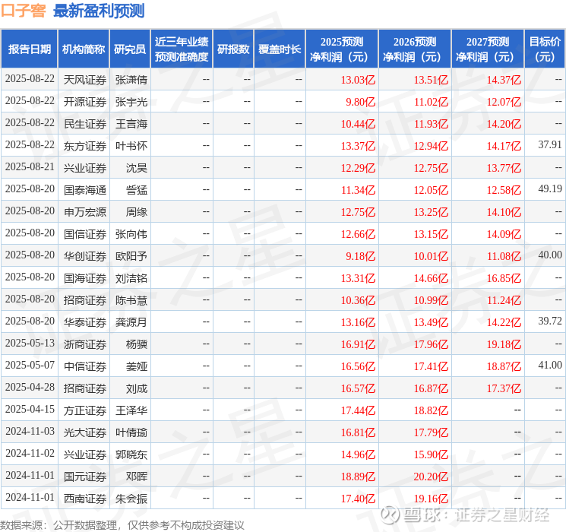The height and width of the screenshot is (532, 566).
Task: Click target price 40.00
Action: tap(550, 255)
